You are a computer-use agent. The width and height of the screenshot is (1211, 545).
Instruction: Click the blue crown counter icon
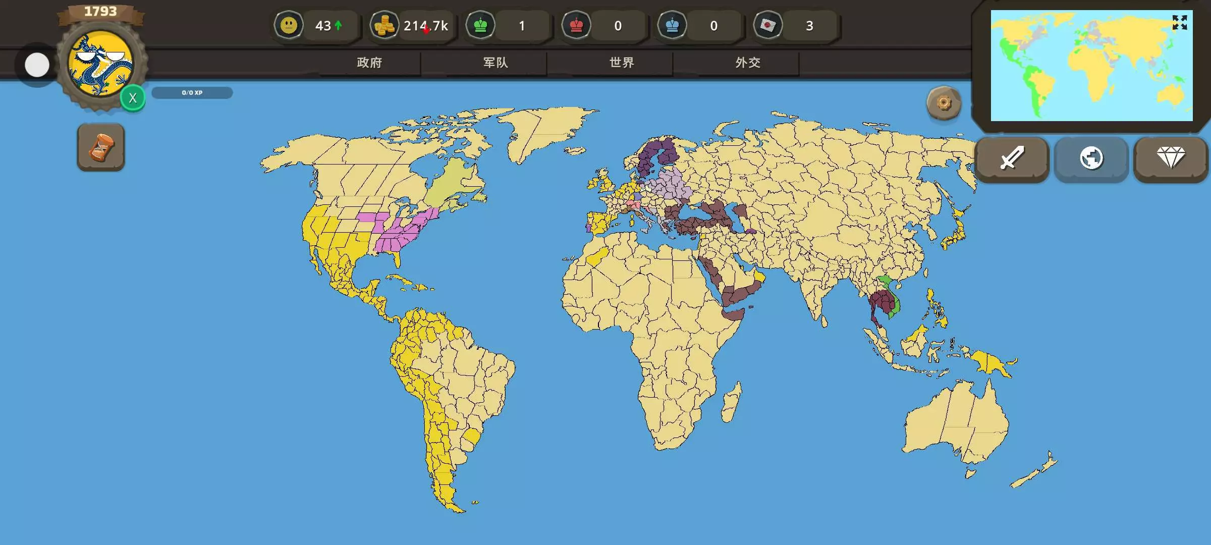tap(672, 25)
